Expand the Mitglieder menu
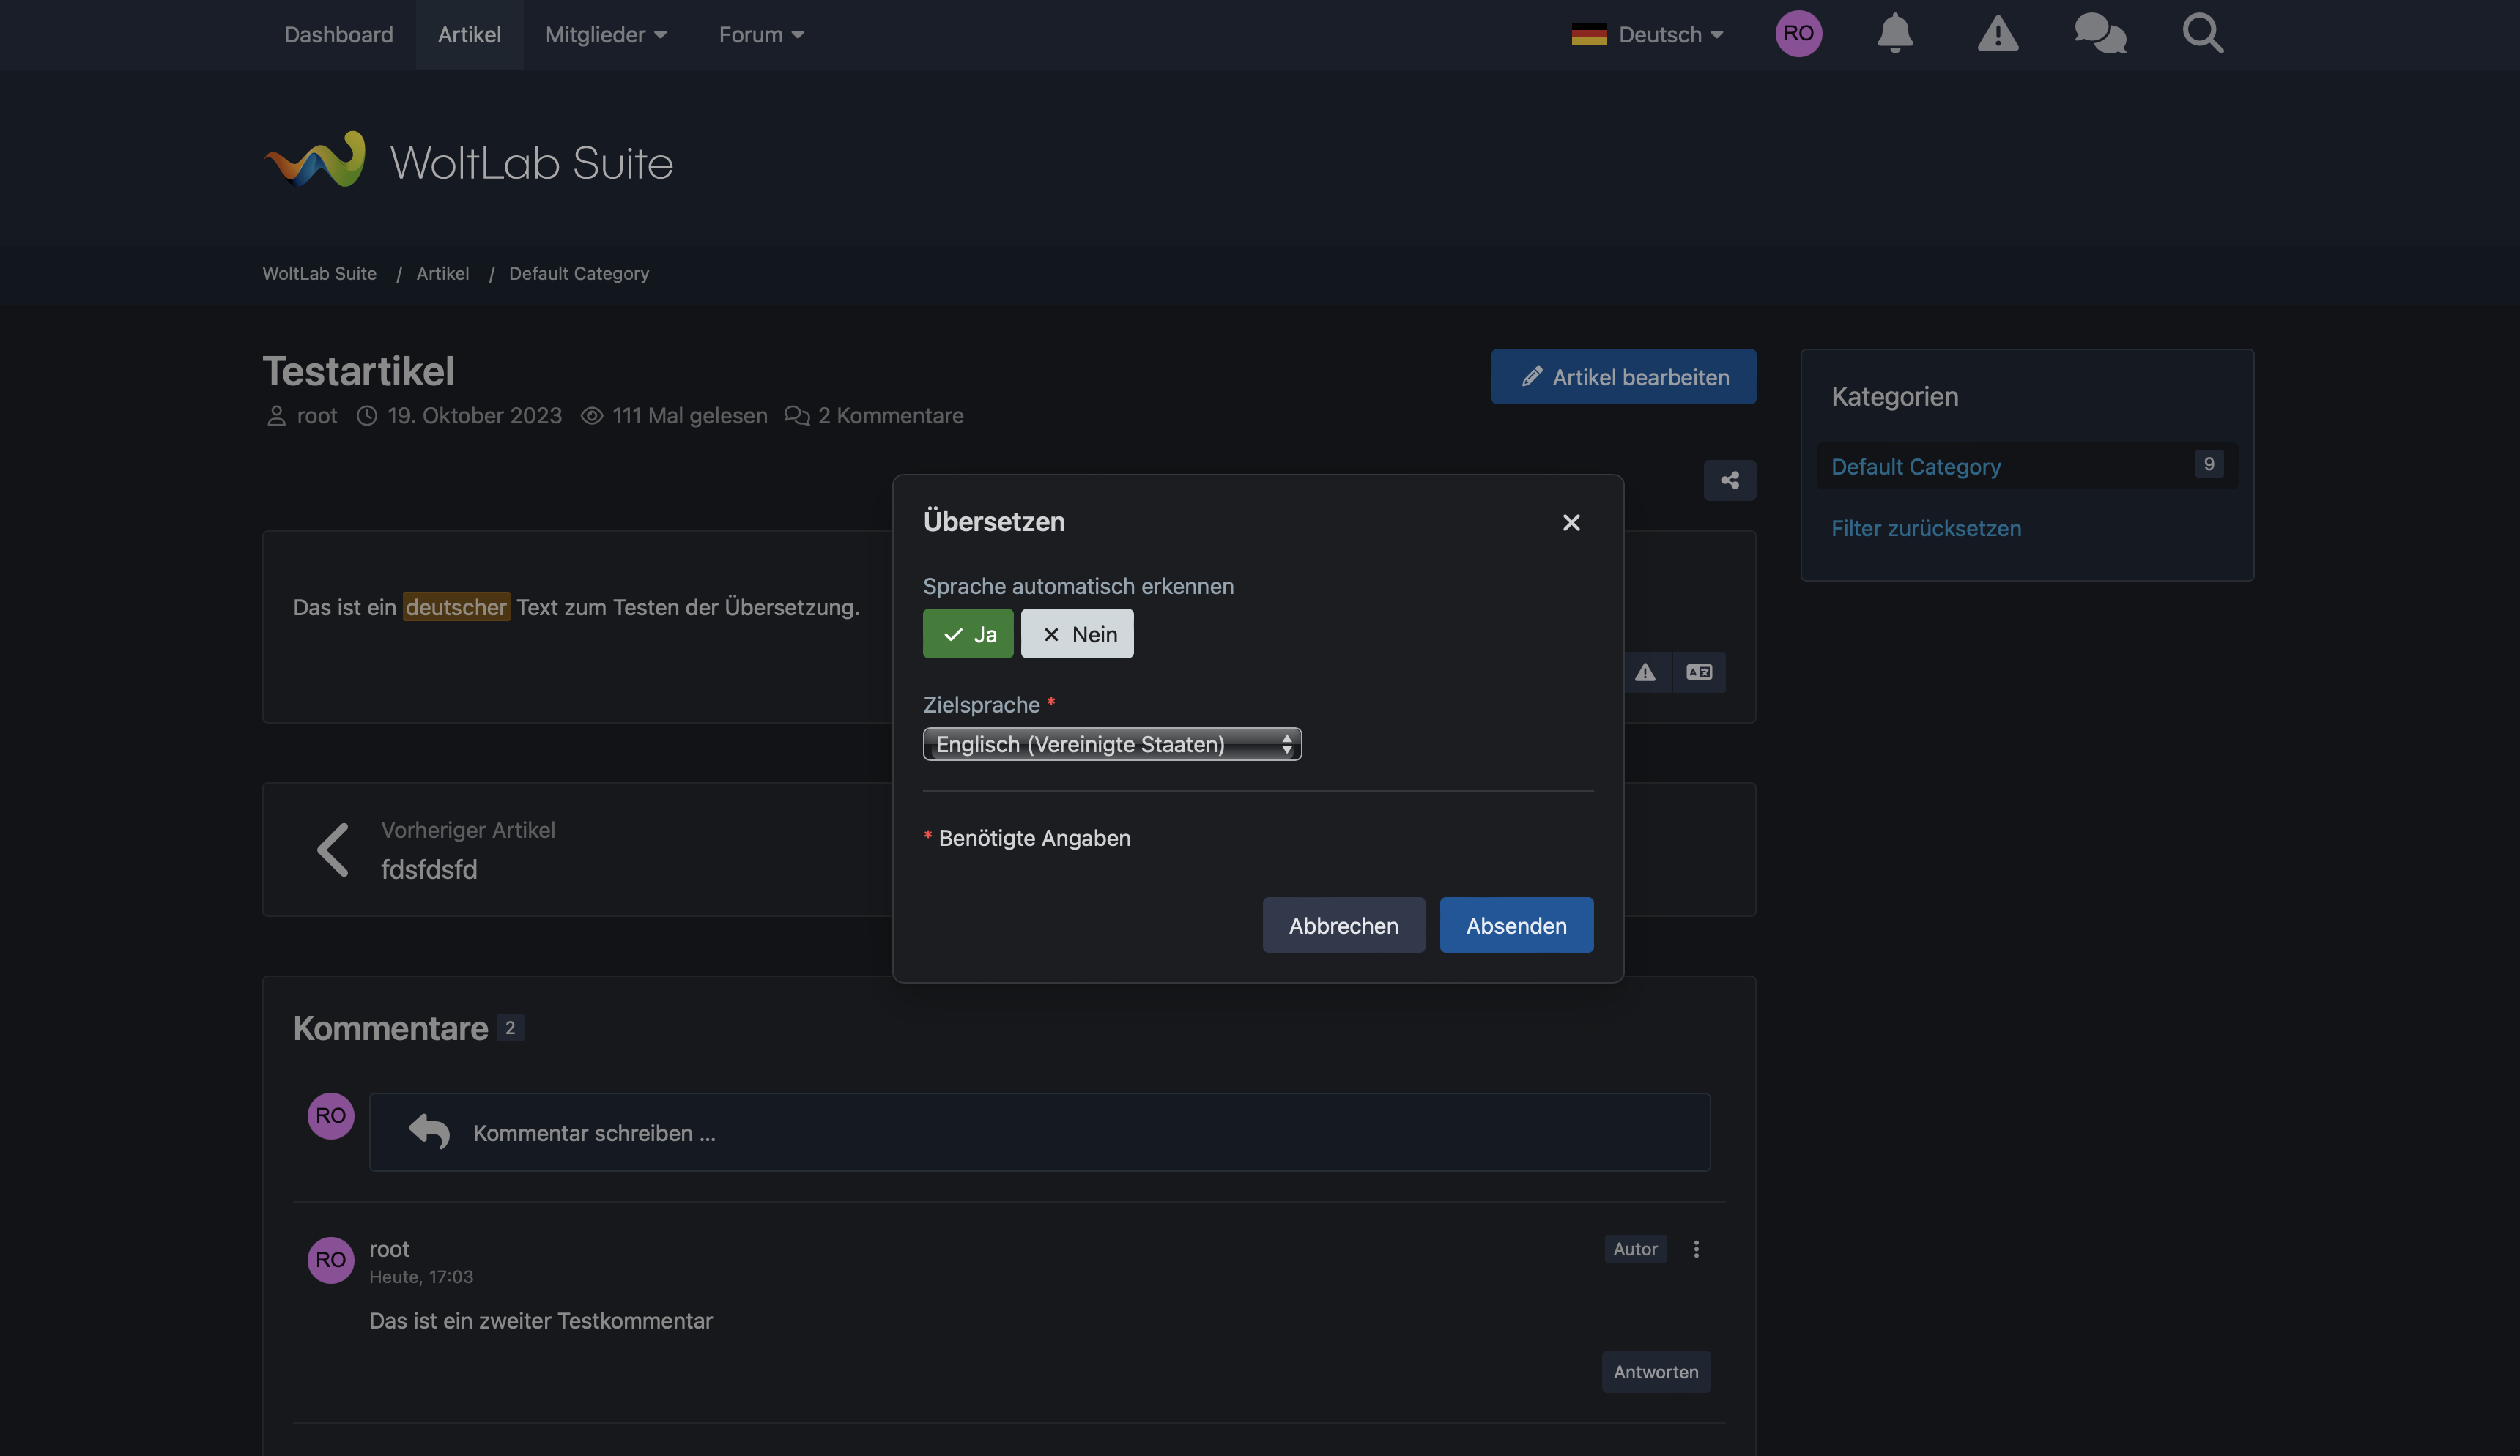Image resolution: width=2520 pixels, height=1456 pixels. [606, 35]
